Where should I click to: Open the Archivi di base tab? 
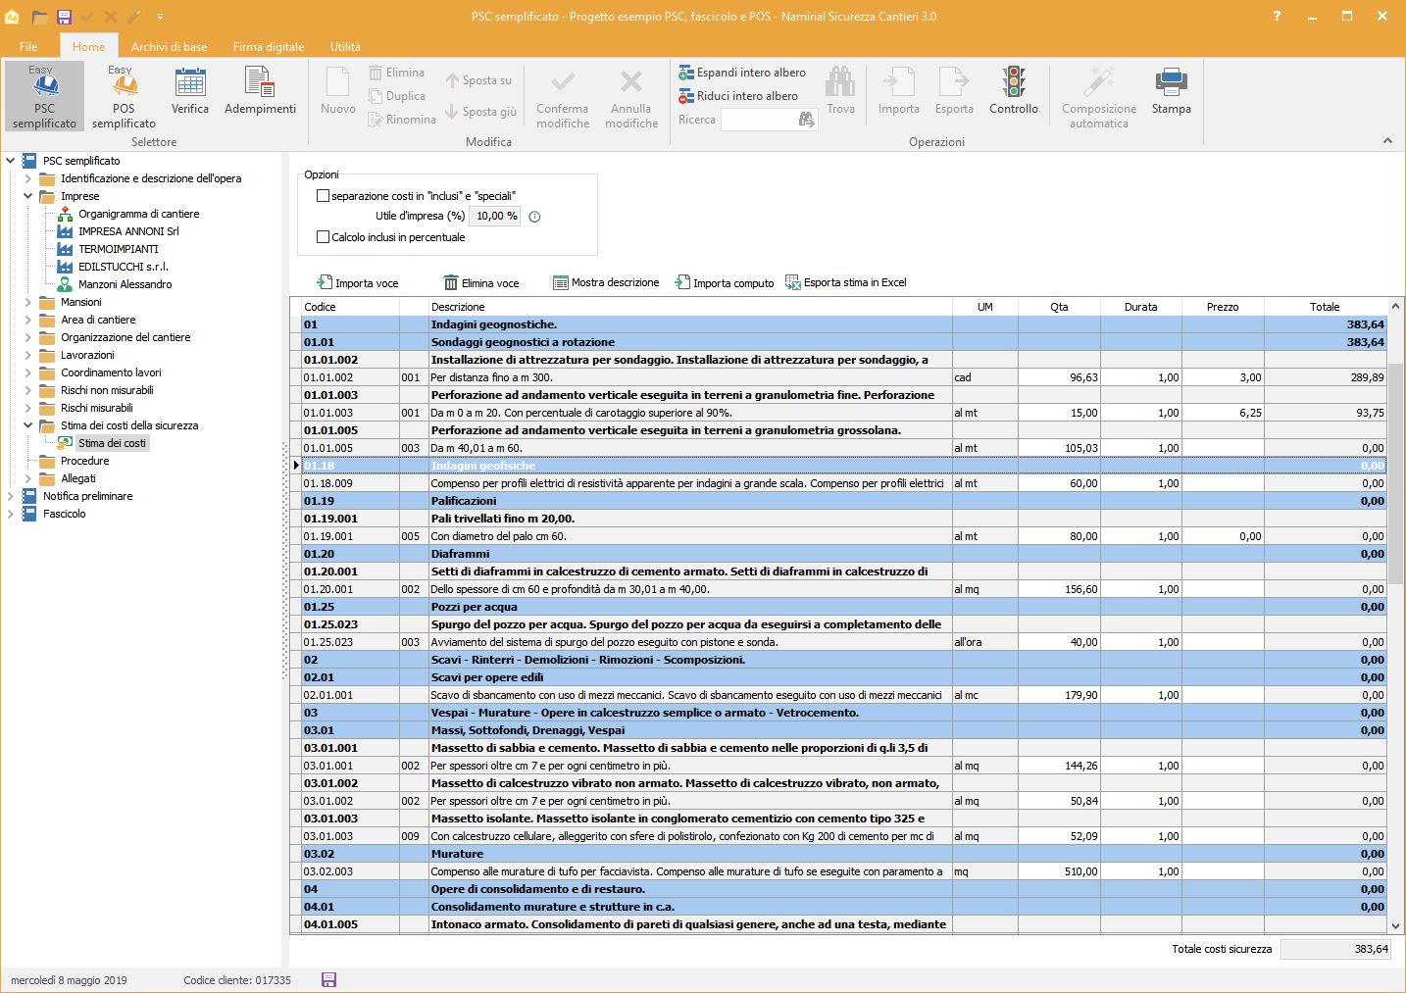pos(169,46)
